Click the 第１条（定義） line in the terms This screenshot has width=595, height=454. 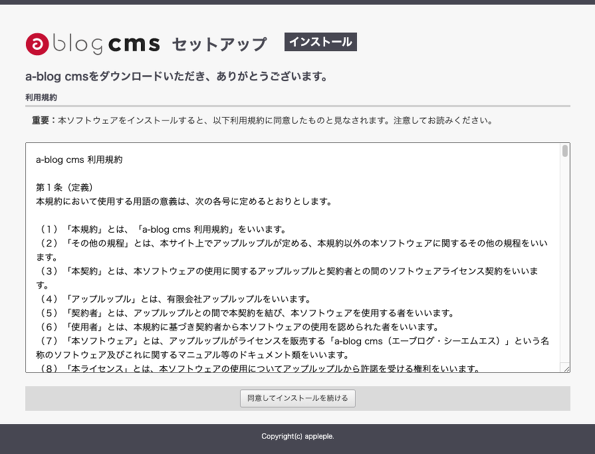pos(69,187)
